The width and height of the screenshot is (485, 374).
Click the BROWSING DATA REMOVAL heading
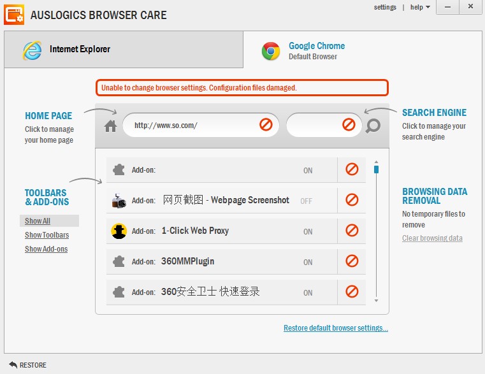(435, 196)
